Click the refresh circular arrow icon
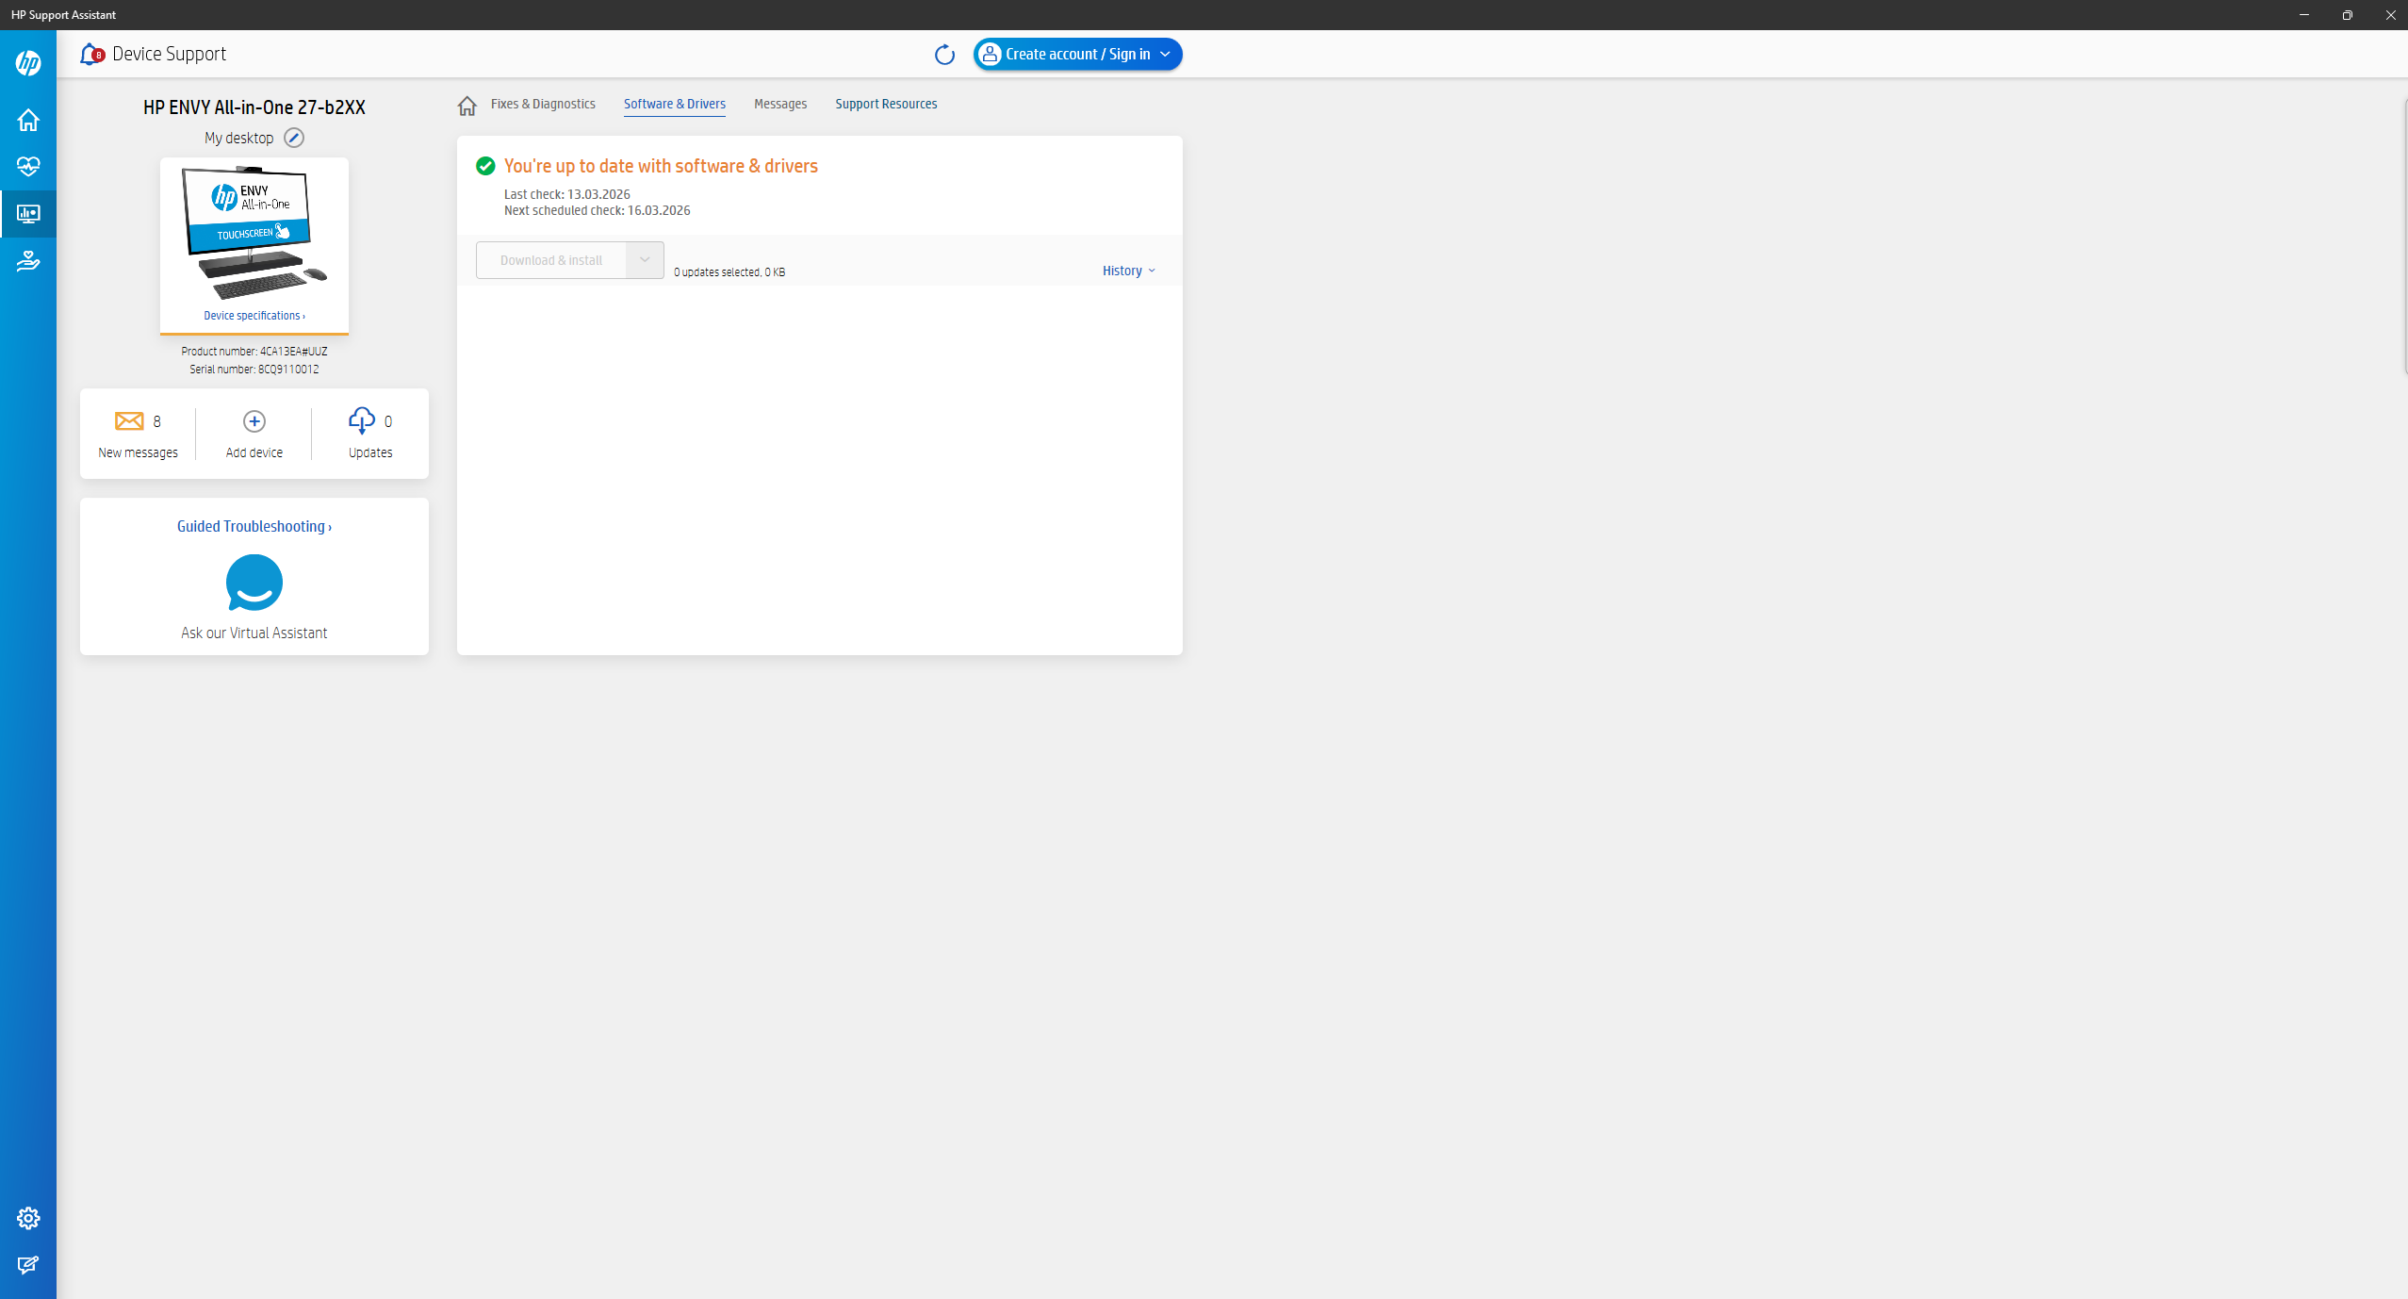This screenshot has width=2408, height=1299. [x=944, y=55]
